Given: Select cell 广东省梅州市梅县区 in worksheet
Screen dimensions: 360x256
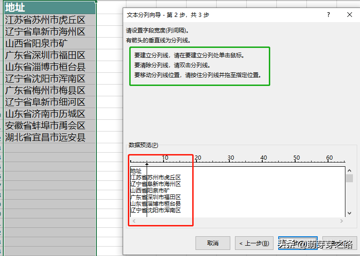Looking at the screenshot, I should (x=50, y=90).
